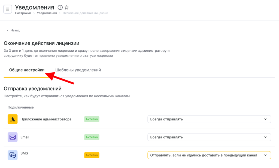Open Уведомления breadcrumb link

(47, 13)
